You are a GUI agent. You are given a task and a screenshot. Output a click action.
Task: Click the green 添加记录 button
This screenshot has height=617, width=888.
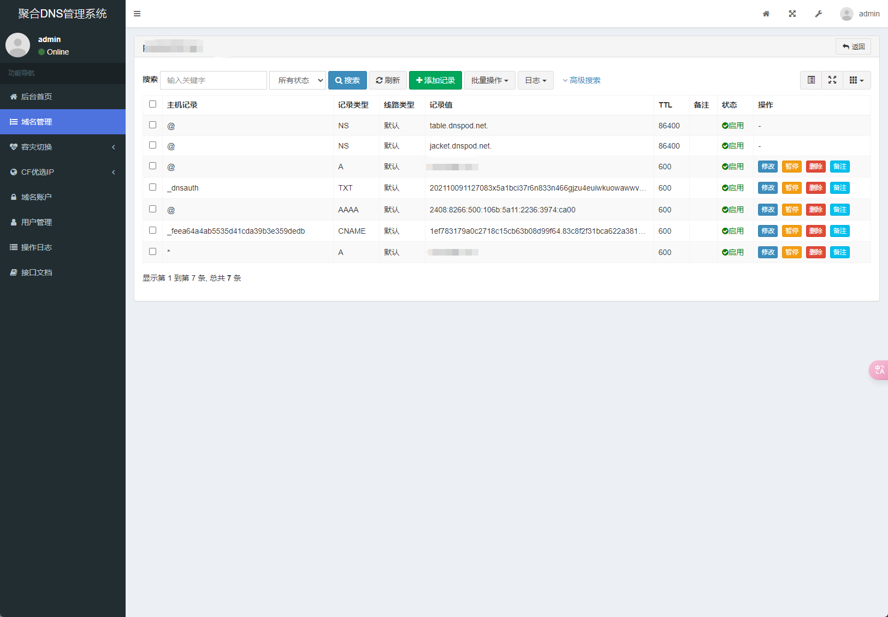tap(435, 80)
